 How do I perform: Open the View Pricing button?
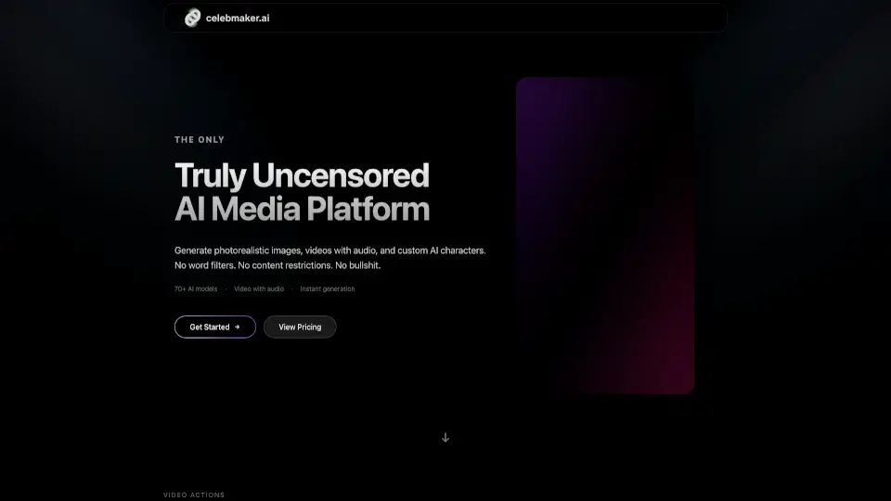click(300, 327)
